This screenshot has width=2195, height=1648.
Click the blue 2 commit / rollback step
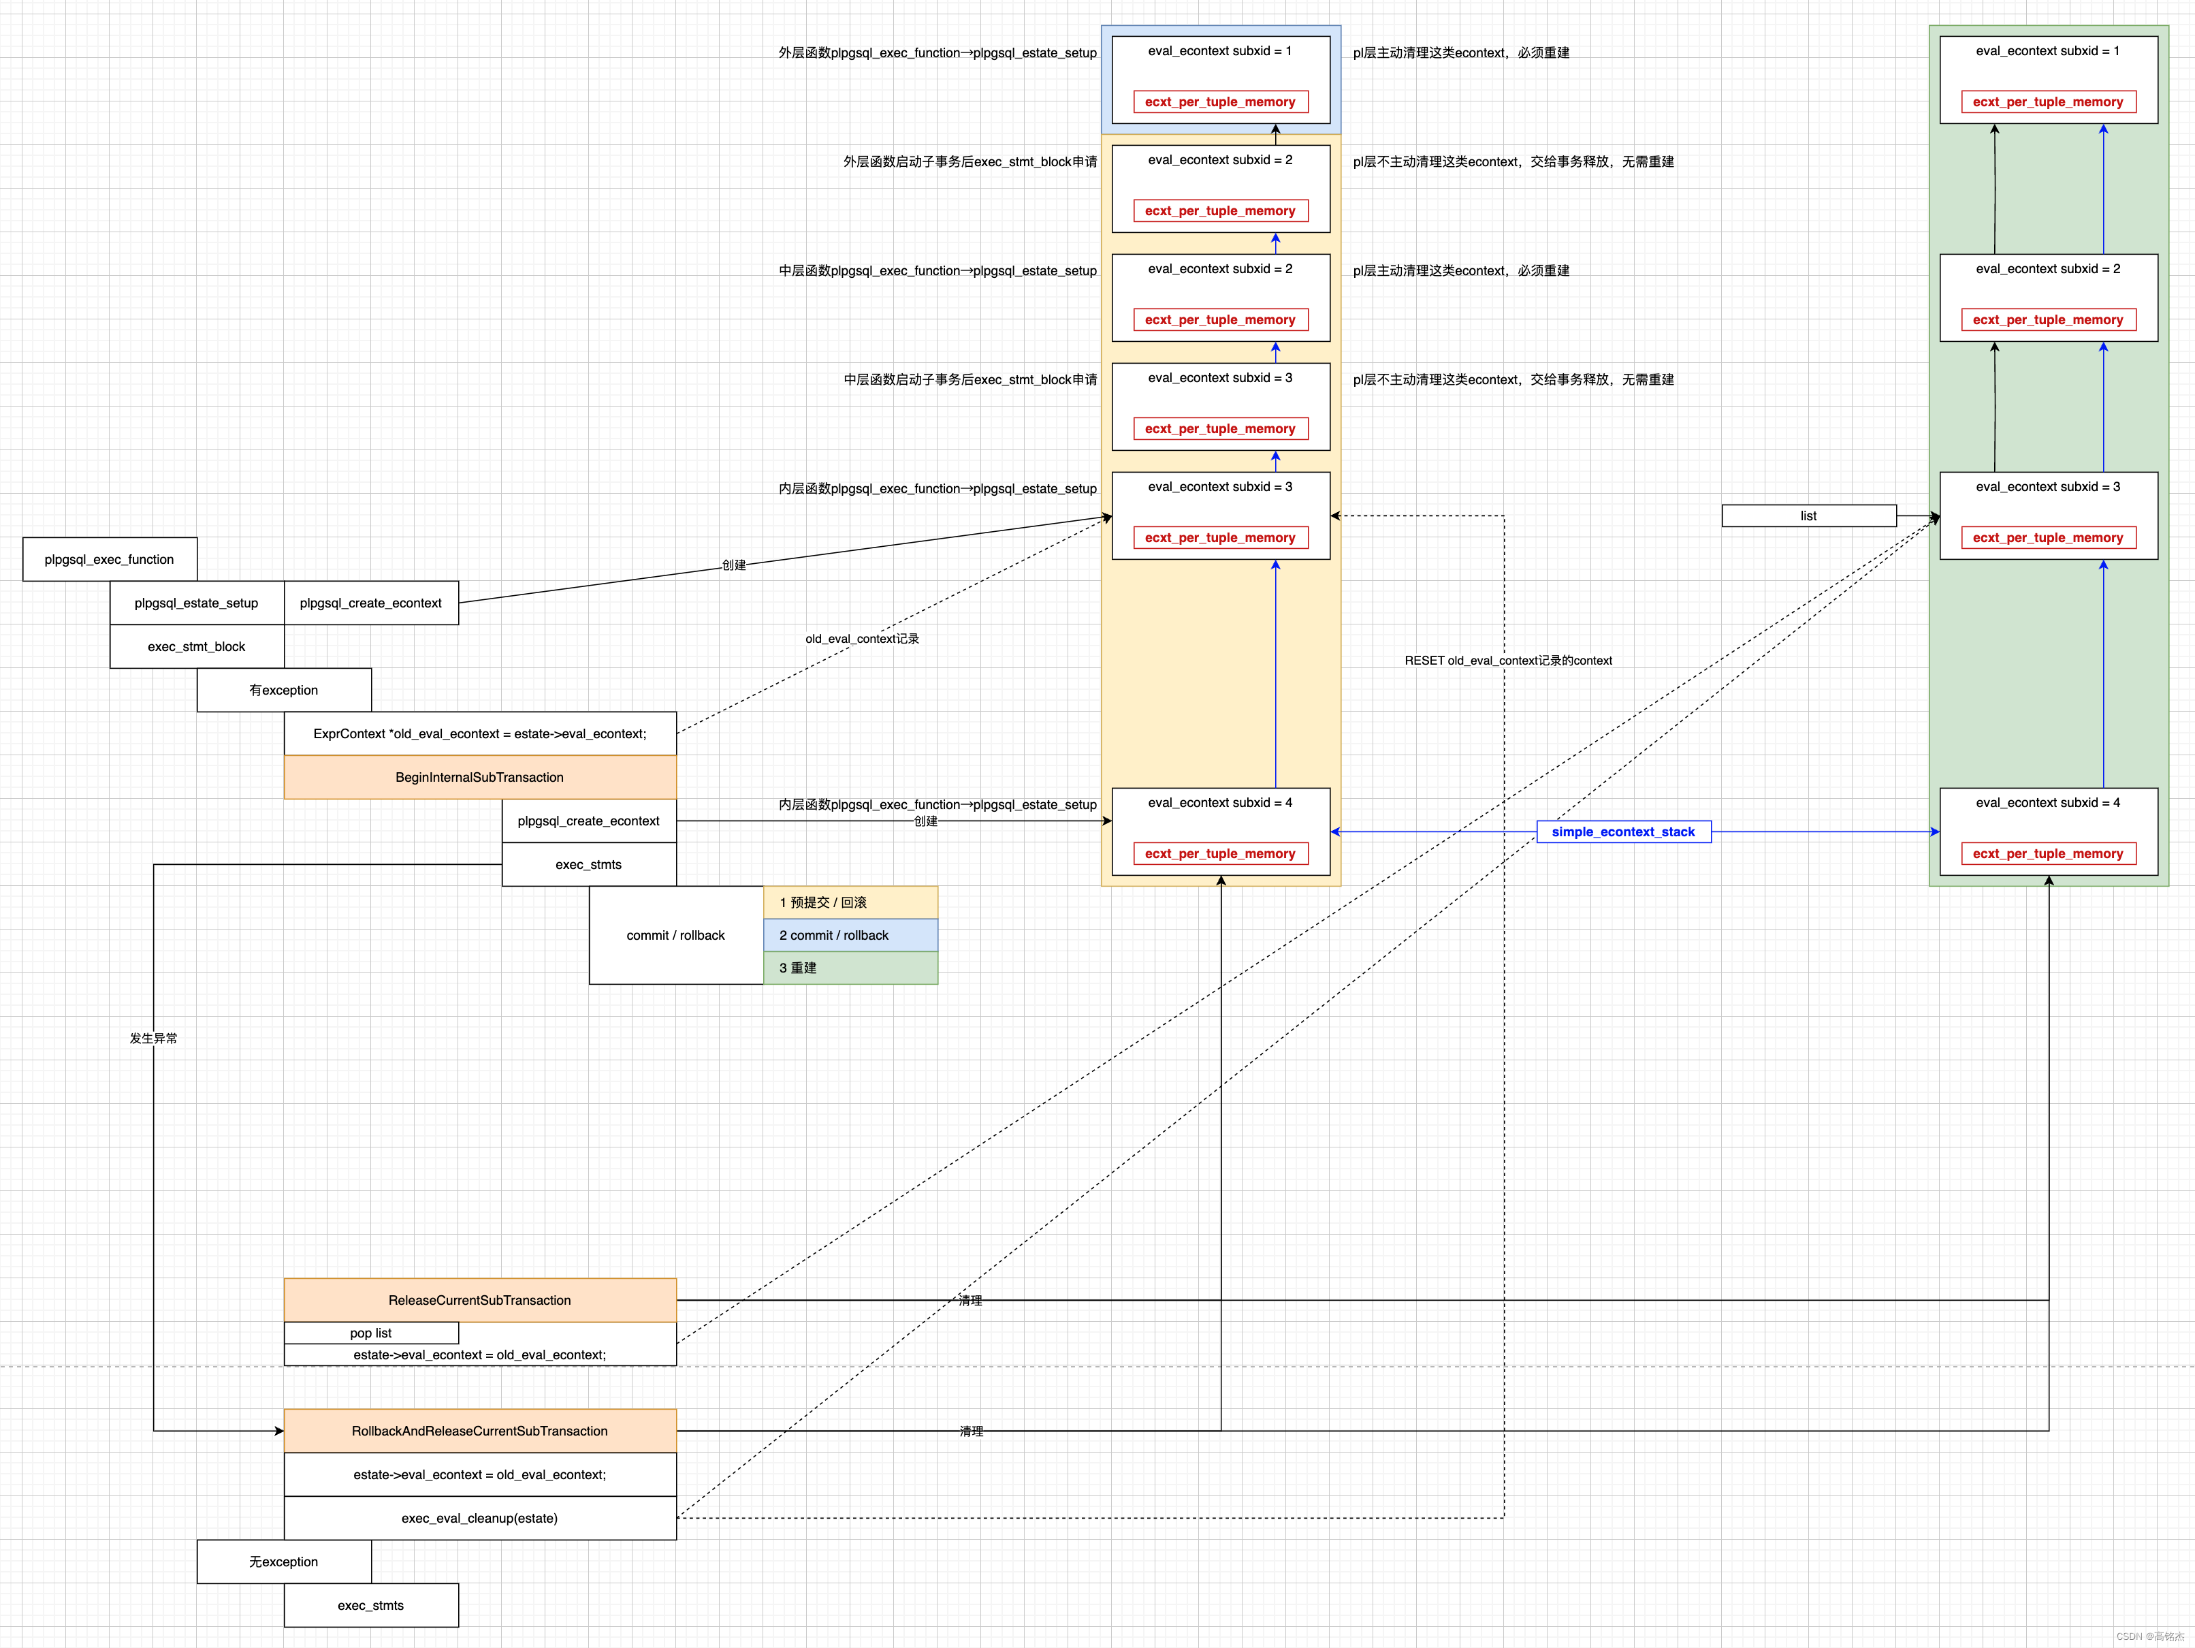[850, 935]
